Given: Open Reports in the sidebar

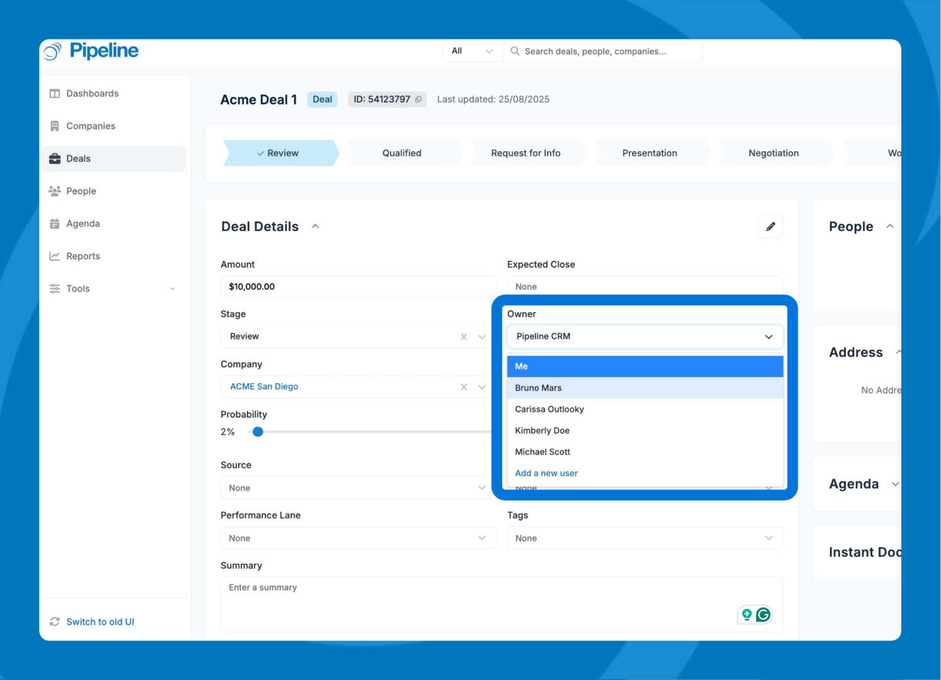Looking at the screenshot, I should click(113, 256).
